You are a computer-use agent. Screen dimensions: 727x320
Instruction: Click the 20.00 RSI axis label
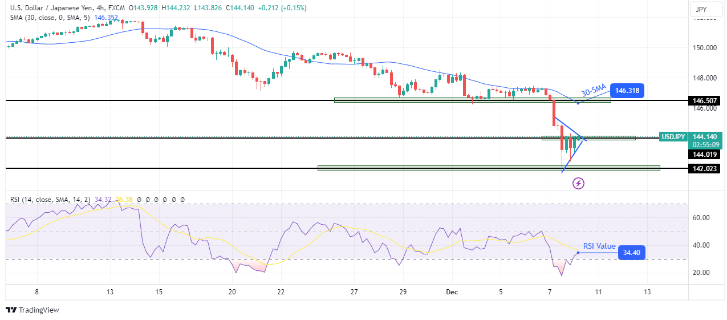(701, 273)
